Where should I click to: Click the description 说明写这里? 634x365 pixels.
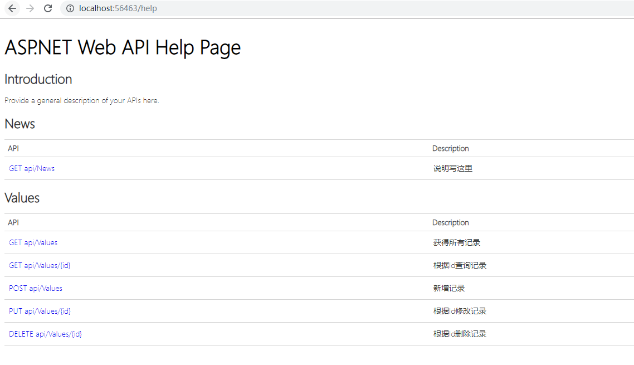tap(453, 169)
